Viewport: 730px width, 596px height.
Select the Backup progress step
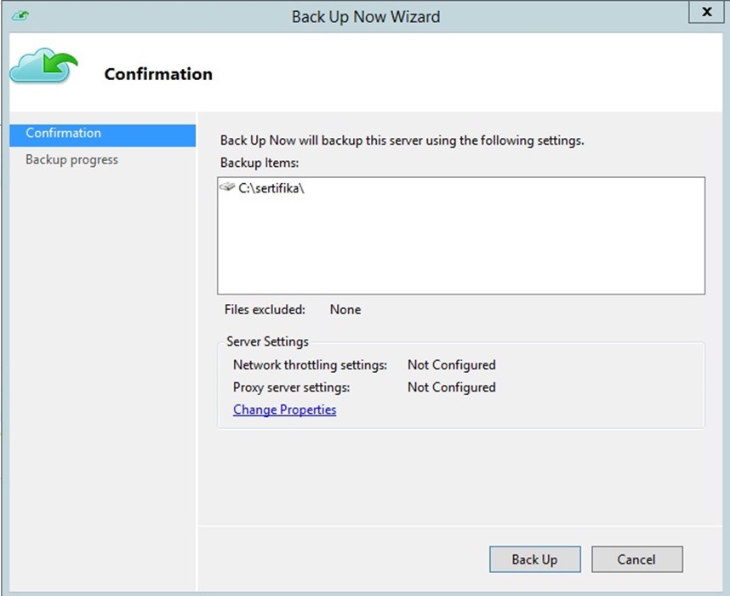tap(71, 160)
